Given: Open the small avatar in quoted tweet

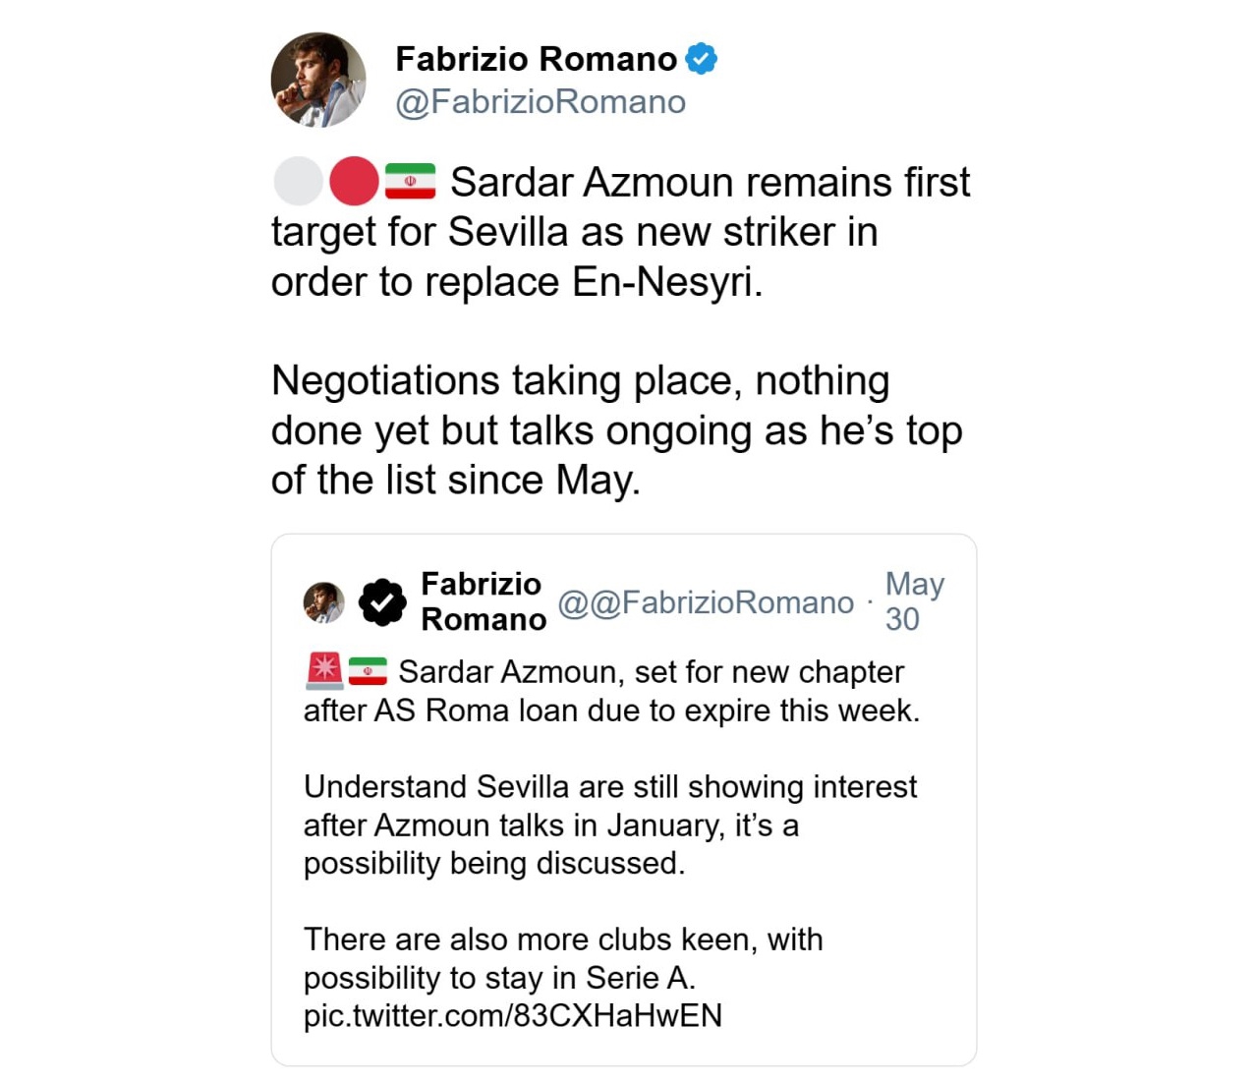Looking at the screenshot, I should [x=323, y=601].
